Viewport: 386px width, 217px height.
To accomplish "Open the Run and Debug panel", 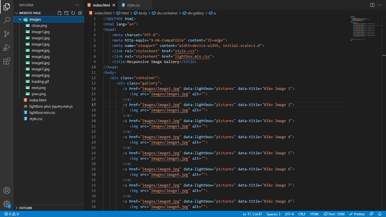I will [7, 47].
